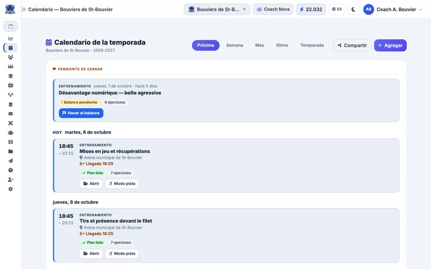431x269 pixels.
Task: Open the Tirs et présence devant le filet title
Action: [116, 221]
